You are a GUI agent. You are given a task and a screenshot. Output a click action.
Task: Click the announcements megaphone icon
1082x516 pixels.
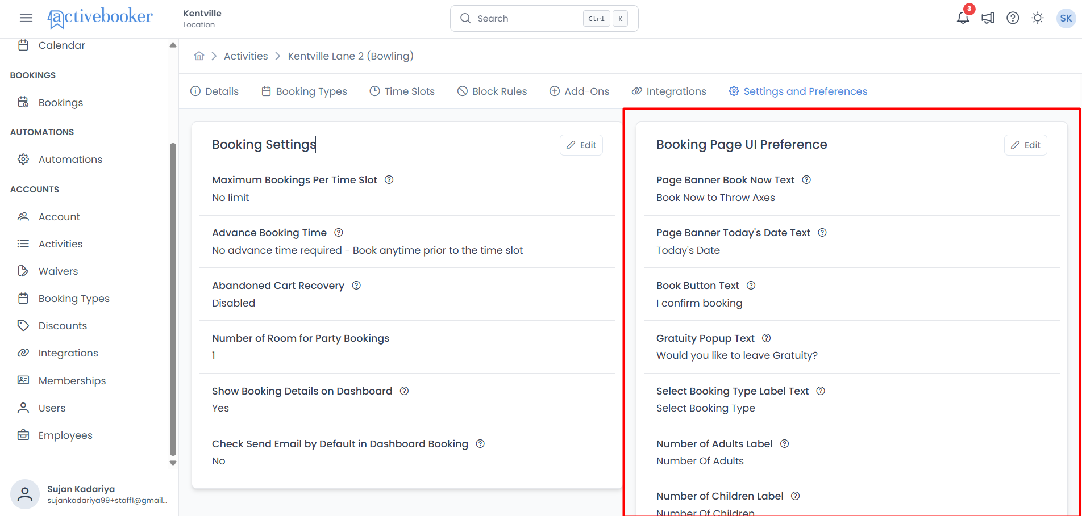tap(988, 18)
